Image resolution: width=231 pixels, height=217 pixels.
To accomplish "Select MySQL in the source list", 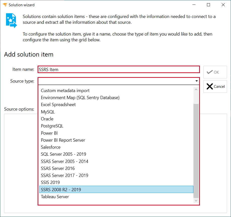I will click(116, 112).
